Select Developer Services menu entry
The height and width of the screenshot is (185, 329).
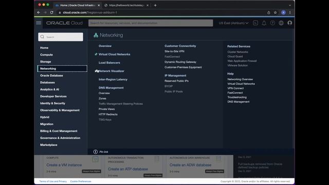point(53,96)
